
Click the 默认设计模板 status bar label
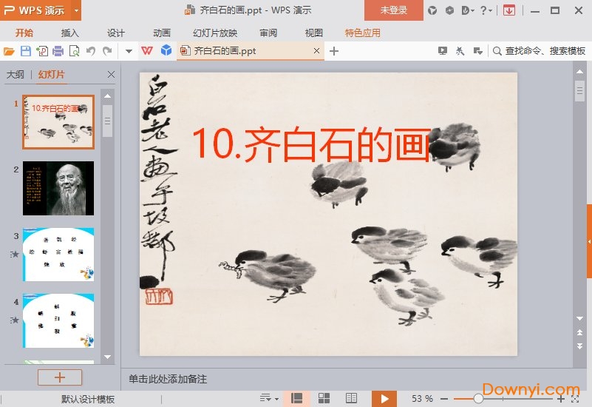coord(88,399)
